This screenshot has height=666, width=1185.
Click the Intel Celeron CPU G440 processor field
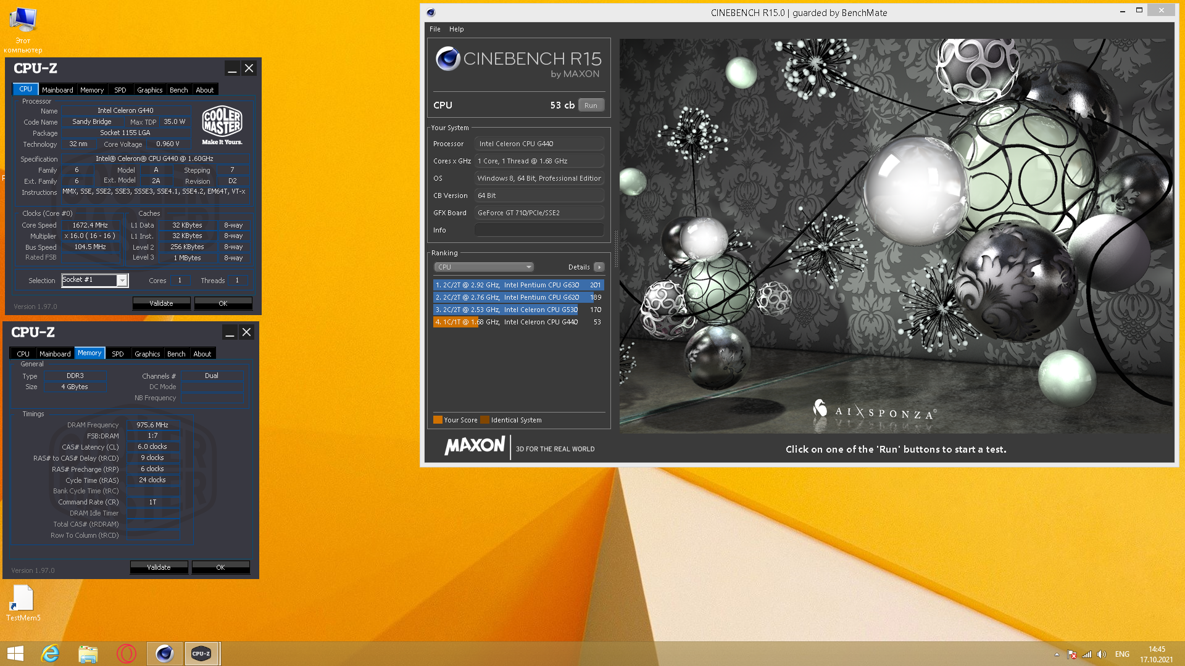pyautogui.click(x=539, y=144)
